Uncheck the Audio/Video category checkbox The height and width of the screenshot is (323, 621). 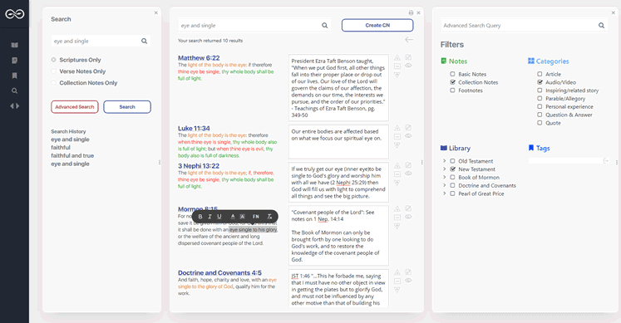540,82
